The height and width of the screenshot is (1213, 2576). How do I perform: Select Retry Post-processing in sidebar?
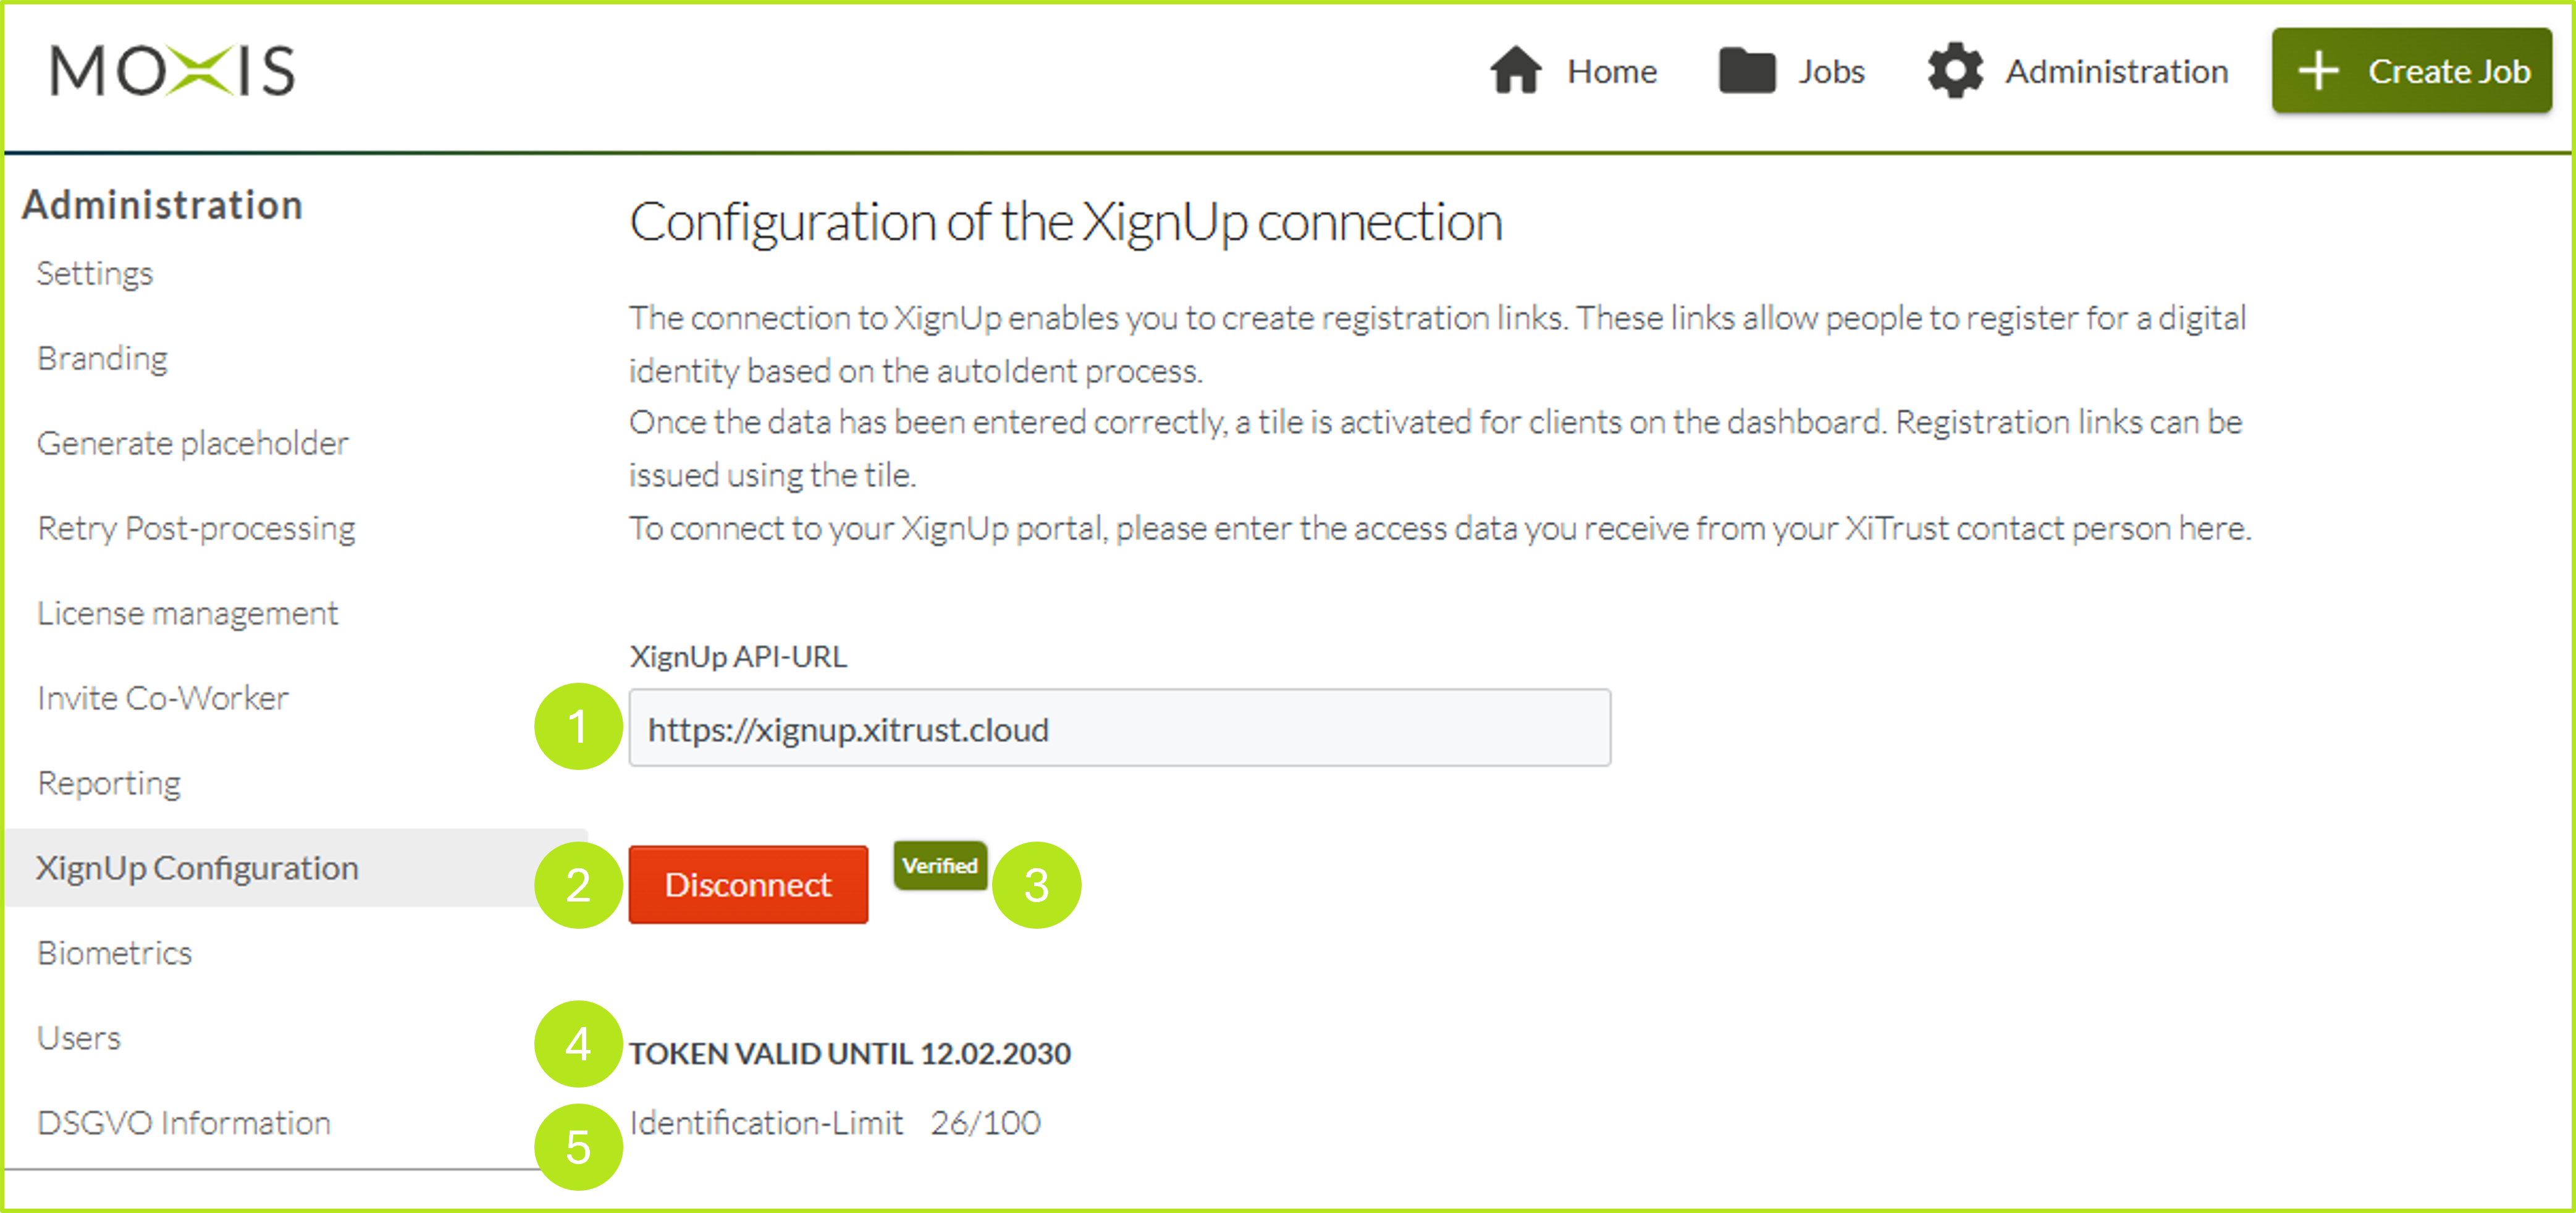tap(196, 529)
